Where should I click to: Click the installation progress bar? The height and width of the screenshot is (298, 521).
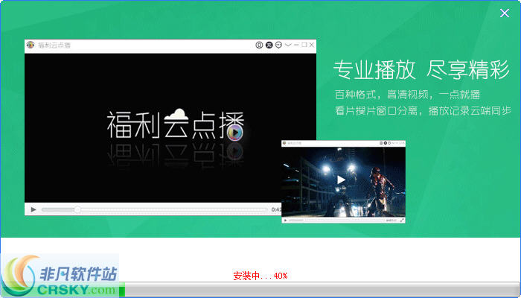coord(260,289)
